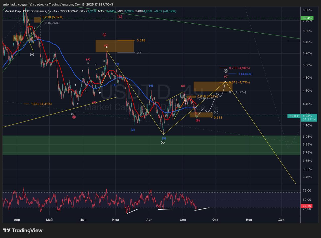Click the 6,00% price scale value
The image size is (321, 238).
[307, 10]
